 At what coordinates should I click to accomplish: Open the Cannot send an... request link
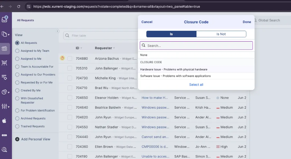point(155,137)
